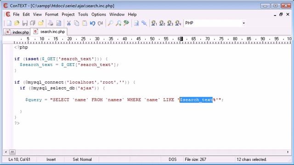Click the ConTEXT logo in menu bar
Image resolution: width=294 pixels, height=165 pixels.
[8, 14]
